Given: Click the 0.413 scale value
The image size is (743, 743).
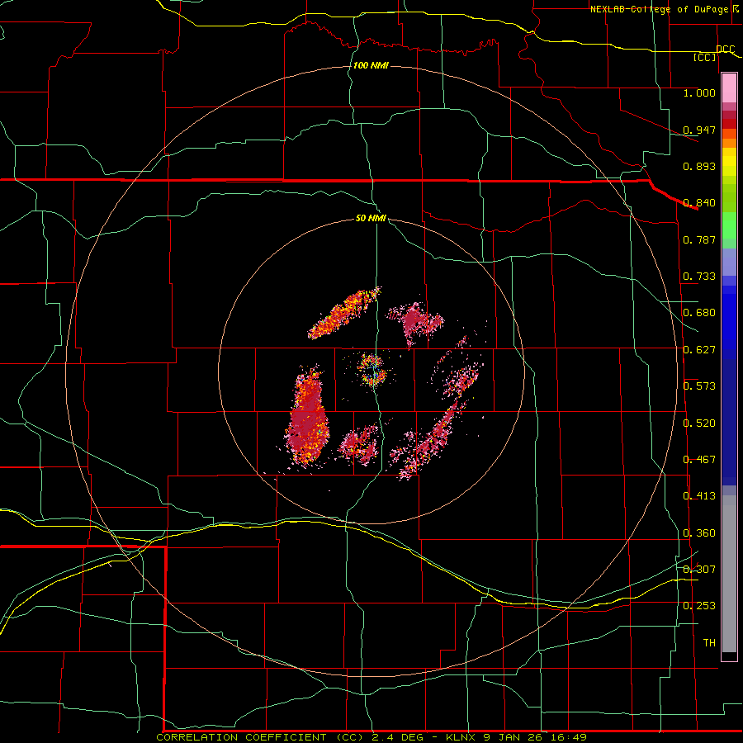Looking at the screenshot, I should click(x=699, y=496).
